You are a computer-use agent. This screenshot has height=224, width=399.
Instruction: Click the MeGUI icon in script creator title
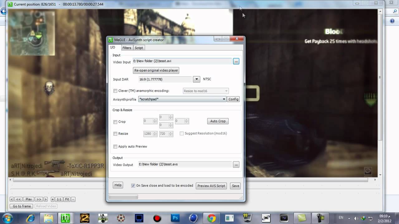(110, 40)
